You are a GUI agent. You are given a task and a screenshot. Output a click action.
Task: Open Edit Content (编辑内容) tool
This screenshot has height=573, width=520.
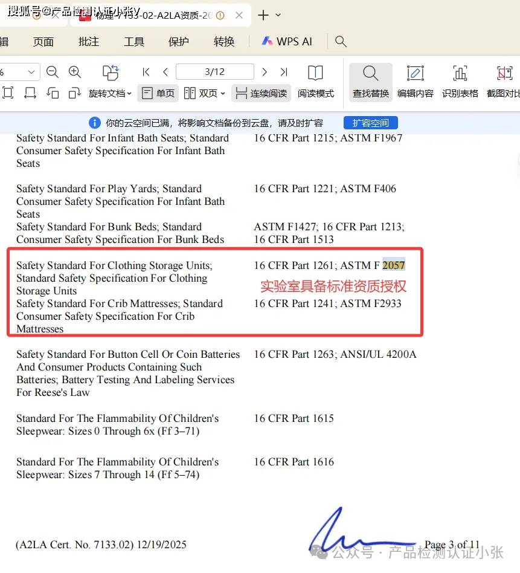click(415, 82)
